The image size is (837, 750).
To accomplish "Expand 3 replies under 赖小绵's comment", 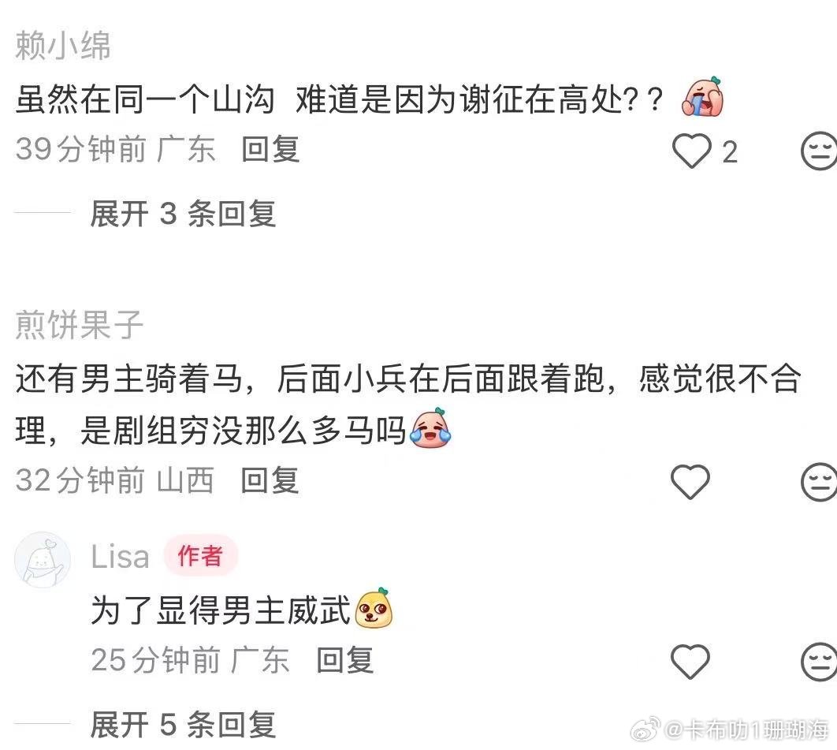I will tap(183, 214).
